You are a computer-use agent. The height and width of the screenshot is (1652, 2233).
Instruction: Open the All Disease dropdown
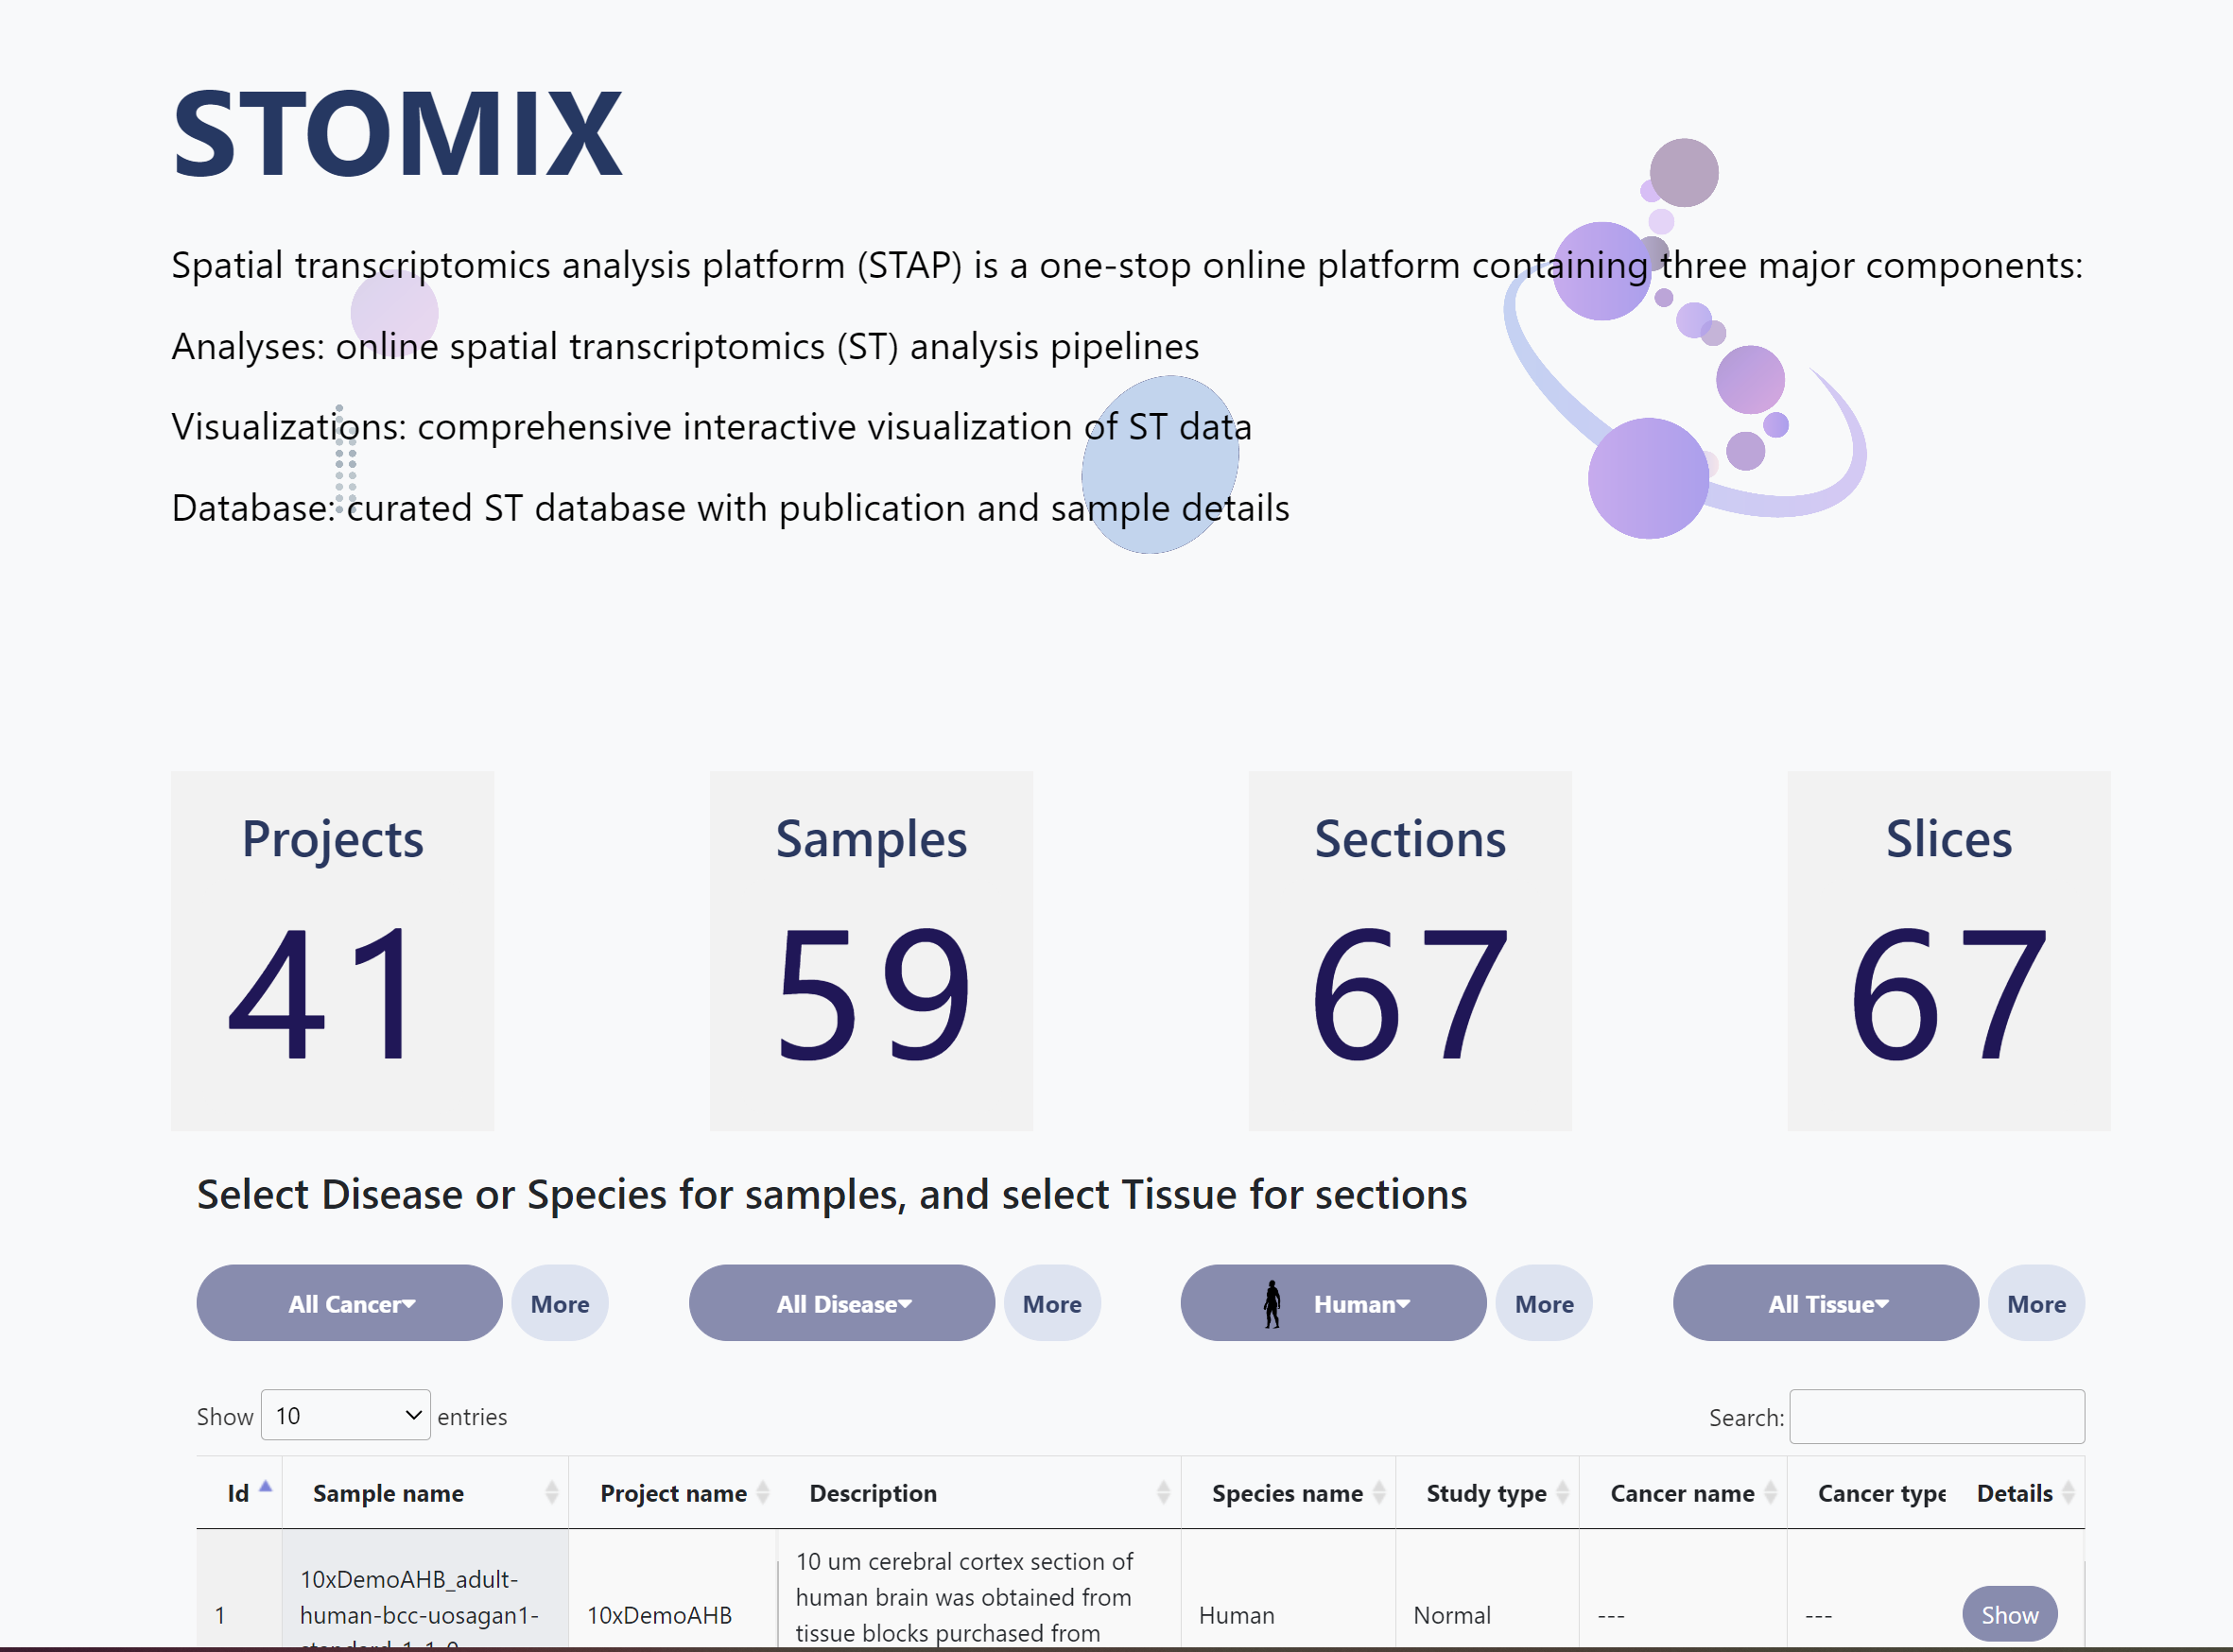841,1304
